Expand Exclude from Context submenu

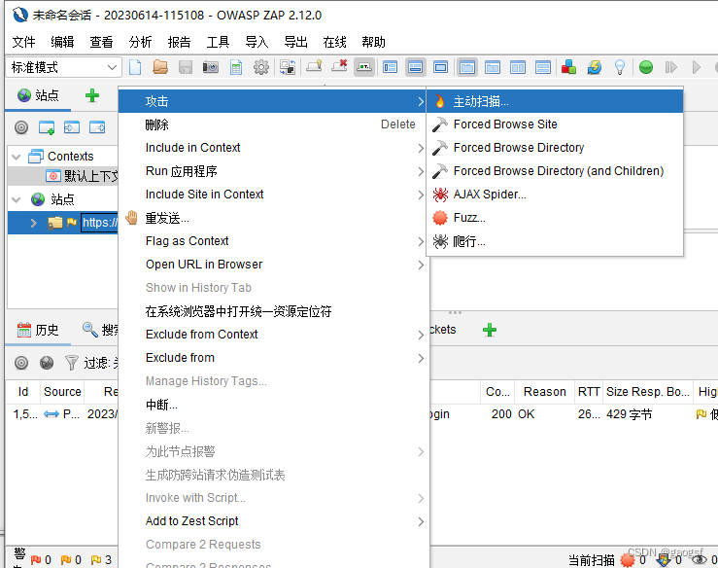[273, 335]
